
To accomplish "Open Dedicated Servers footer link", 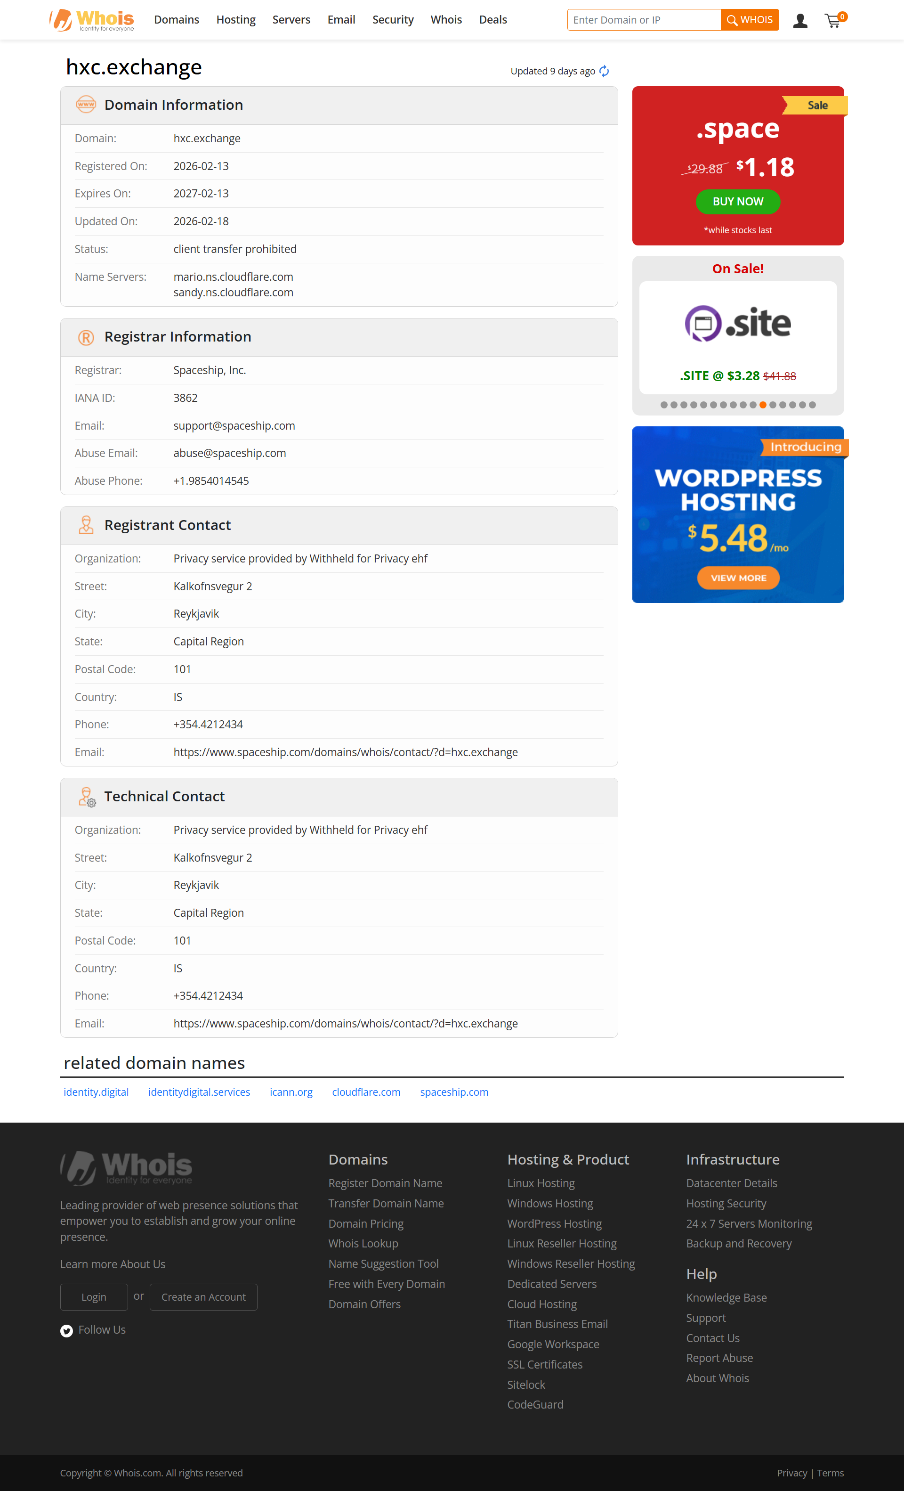I will click(x=551, y=1284).
